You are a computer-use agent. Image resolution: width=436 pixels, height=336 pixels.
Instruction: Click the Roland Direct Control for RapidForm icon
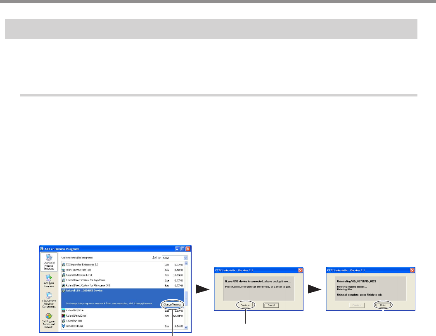[x=64, y=280]
